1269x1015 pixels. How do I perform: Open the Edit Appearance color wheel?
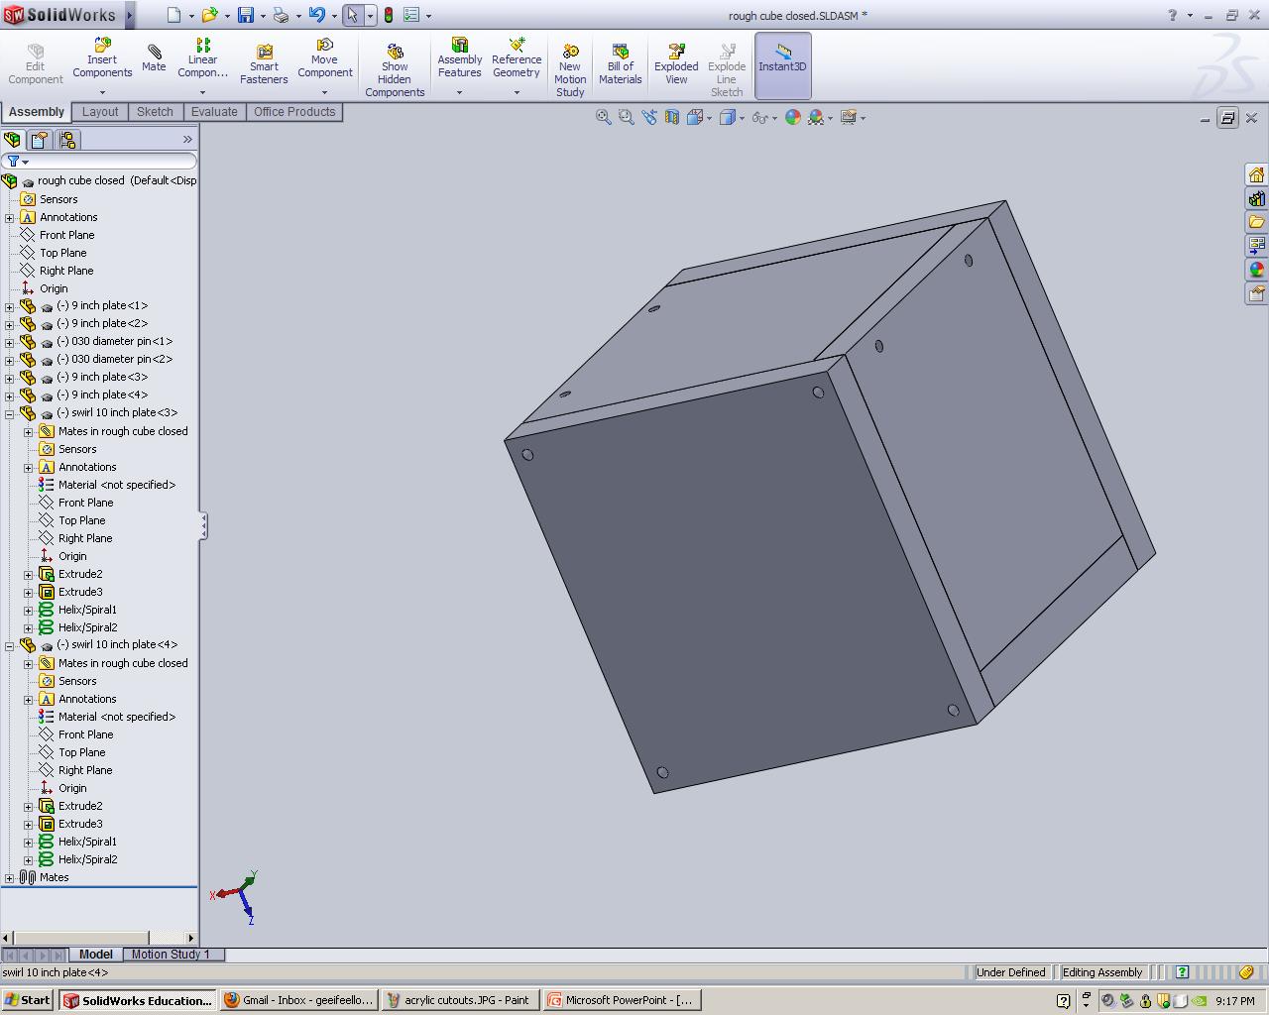click(792, 117)
